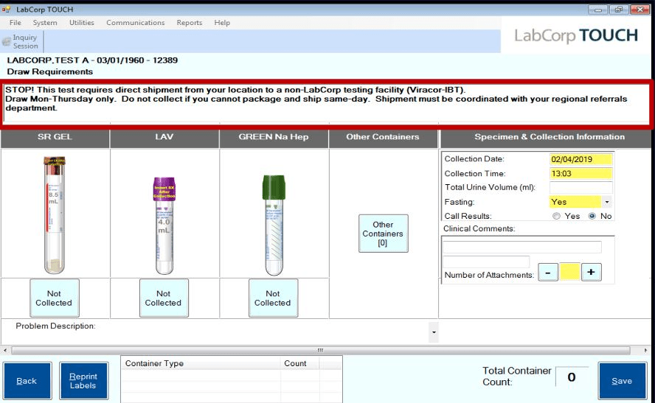Click the GREEN Na Hep tube image
The height and width of the screenshot is (403, 655).
point(274,225)
